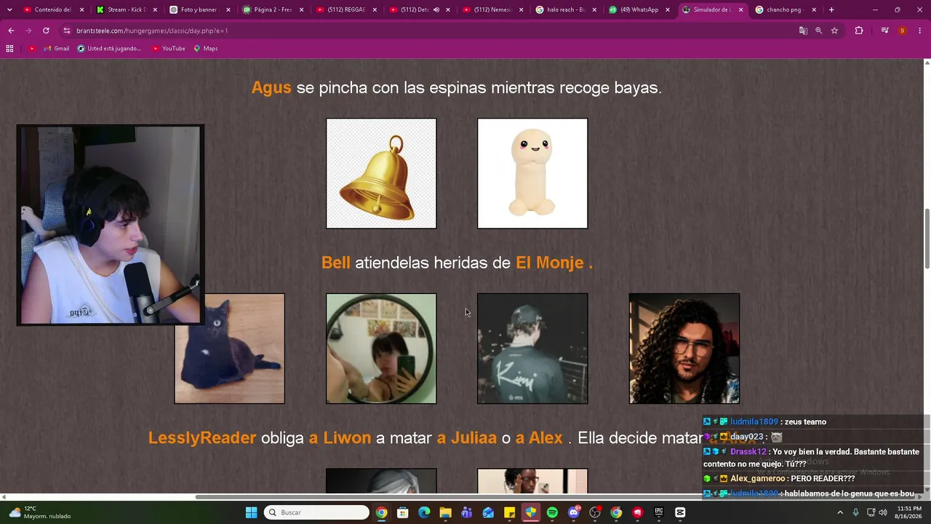Go back to the previous page
This screenshot has height=524, width=931.
coord(11,31)
